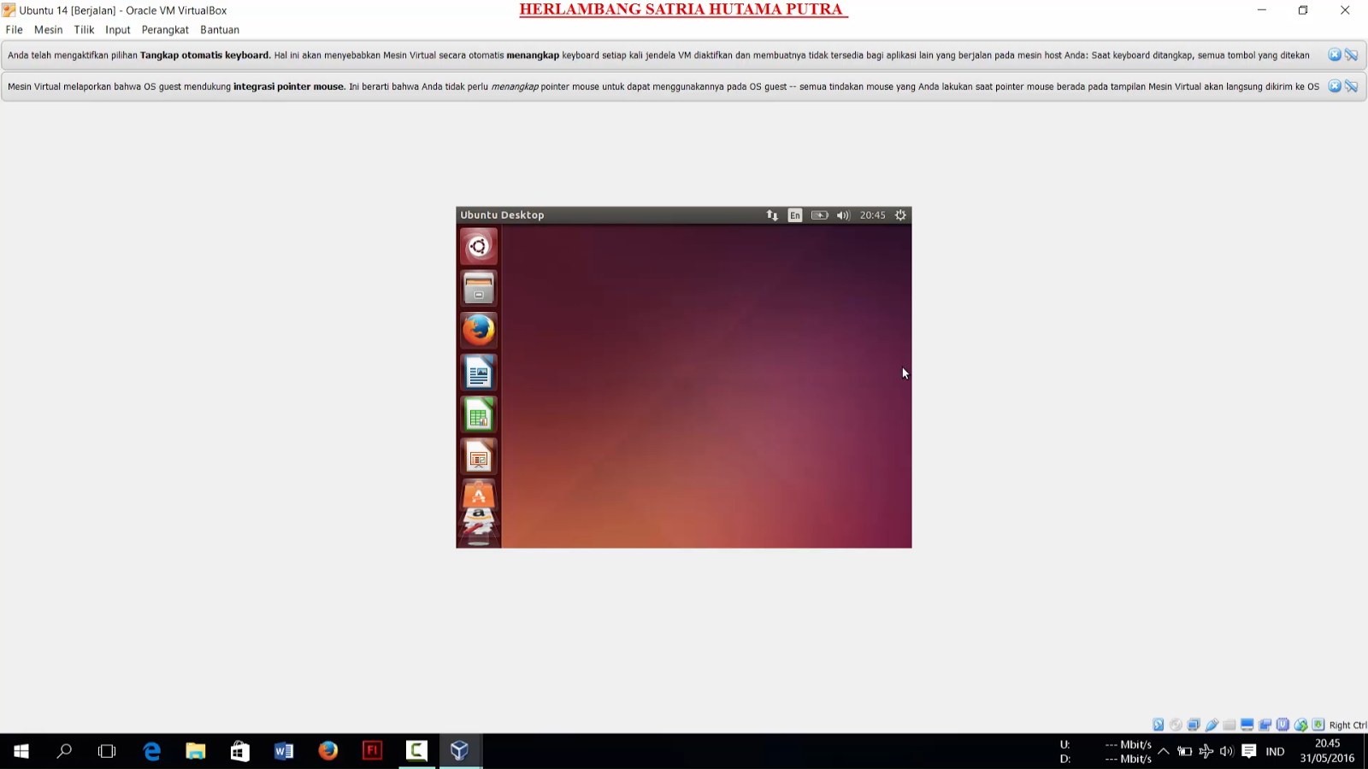Click the Right Ctrl host key label
The width and height of the screenshot is (1368, 769).
point(1348,725)
